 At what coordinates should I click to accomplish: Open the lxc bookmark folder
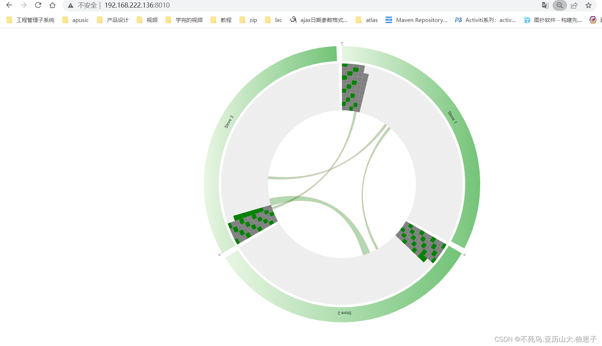point(274,20)
